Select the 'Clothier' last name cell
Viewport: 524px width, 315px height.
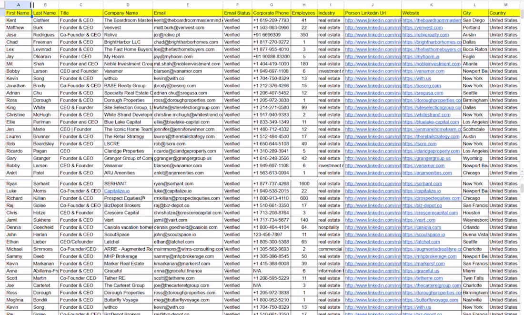[45, 20]
